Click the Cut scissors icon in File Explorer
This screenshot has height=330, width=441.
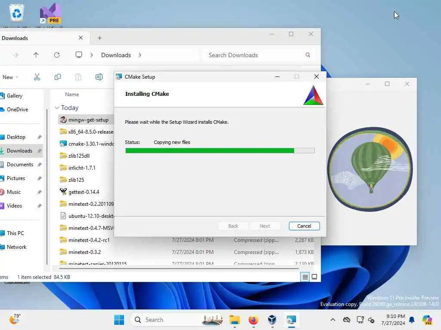[x=37, y=77]
